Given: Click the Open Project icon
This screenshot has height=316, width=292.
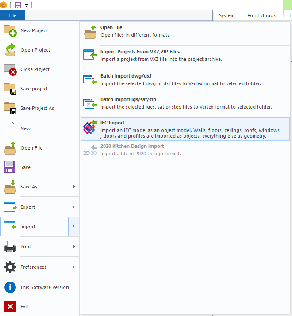Looking at the screenshot, I should point(10,50).
